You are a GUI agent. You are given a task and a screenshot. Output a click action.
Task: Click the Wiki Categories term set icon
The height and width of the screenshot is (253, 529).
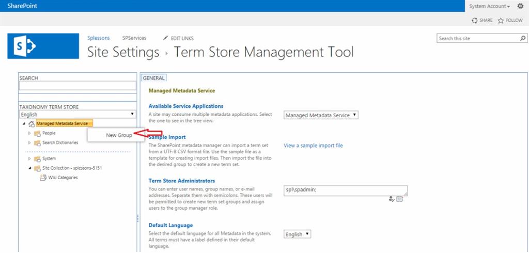(x=43, y=178)
